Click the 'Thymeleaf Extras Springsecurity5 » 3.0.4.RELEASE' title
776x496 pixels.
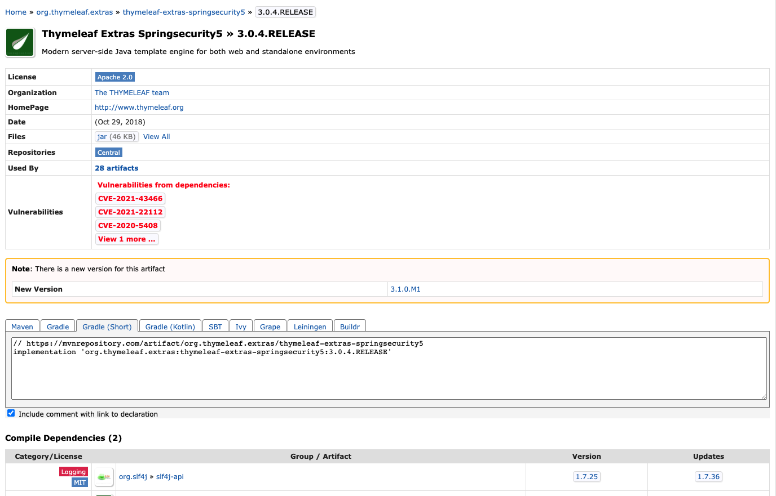[178, 34]
